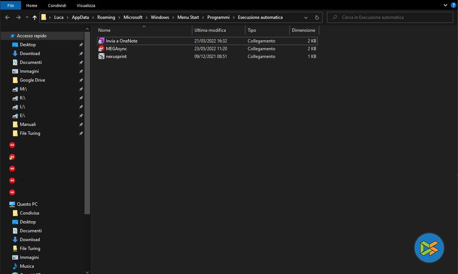This screenshot has width=458, height=274.
Task: Open the Visualizza ribbon tab
Action: (x=86, y=6)
